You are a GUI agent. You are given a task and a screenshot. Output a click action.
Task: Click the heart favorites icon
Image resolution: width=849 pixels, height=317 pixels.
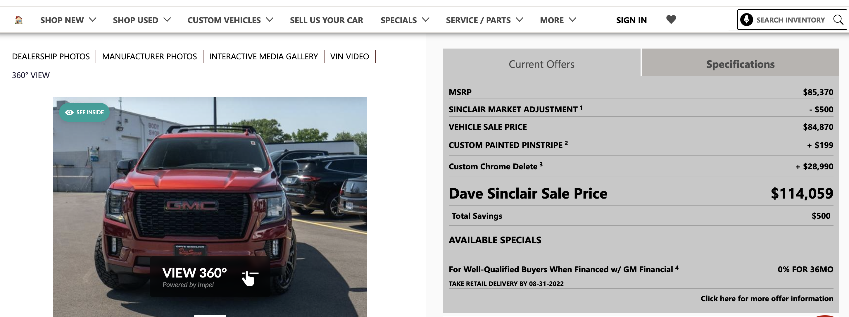coord(671,20)
